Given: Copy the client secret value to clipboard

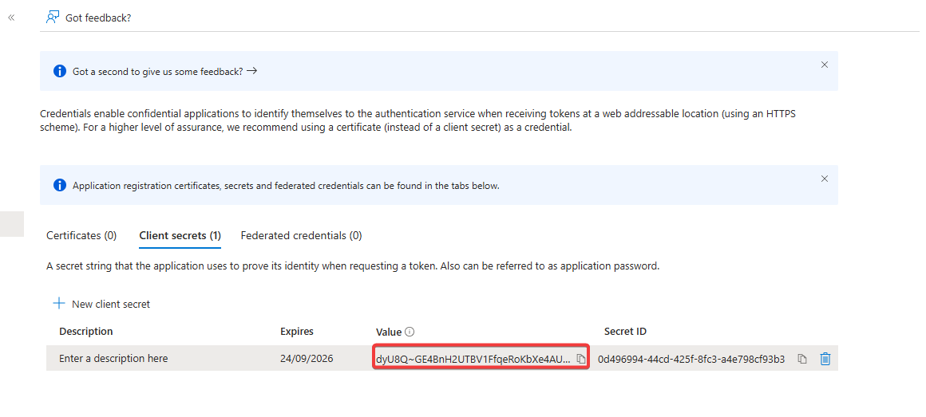Looking at the screenshot, I should pos(581,359).
